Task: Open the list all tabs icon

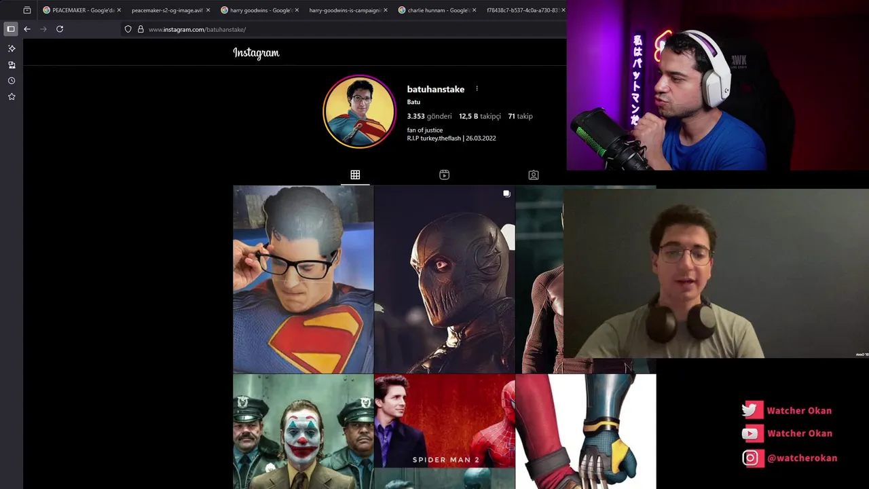Action: [27, 10]
